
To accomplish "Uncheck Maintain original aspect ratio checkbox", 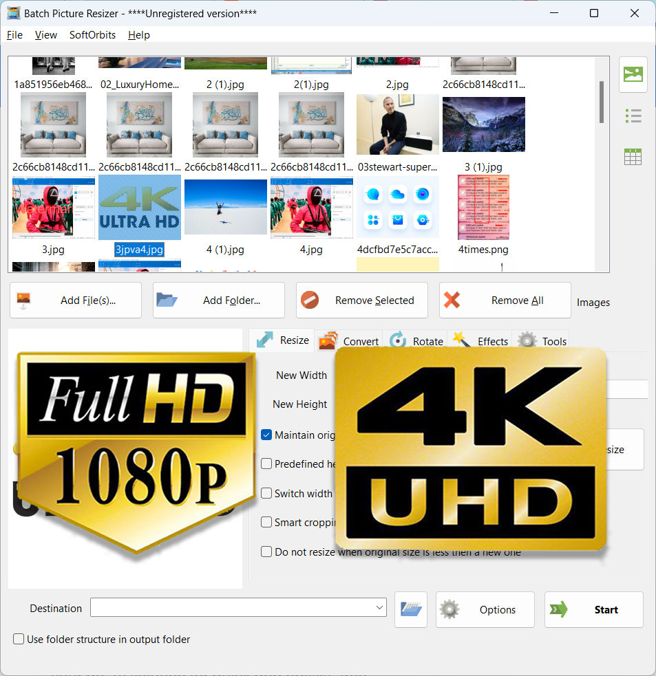I will point(266,435).
